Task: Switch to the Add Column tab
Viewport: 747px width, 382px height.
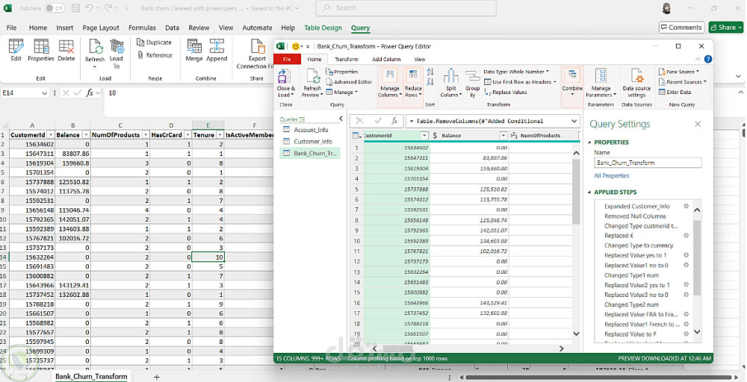Action: [x=386, y=59]
